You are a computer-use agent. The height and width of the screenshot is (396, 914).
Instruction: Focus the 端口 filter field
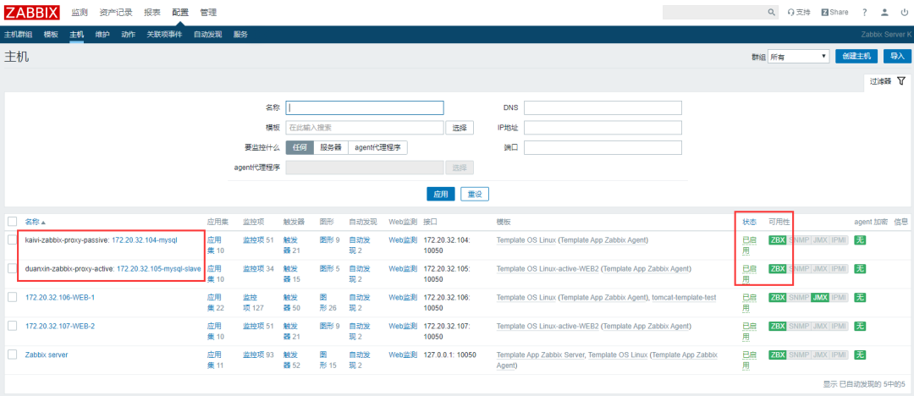click(603, 147)
